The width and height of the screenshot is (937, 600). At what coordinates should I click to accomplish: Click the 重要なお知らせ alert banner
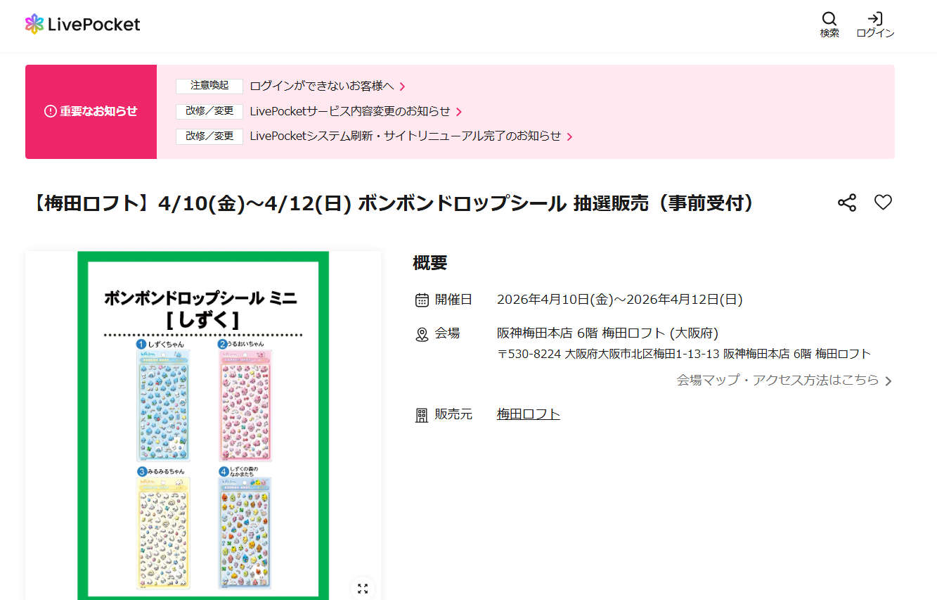pos(91,112)
